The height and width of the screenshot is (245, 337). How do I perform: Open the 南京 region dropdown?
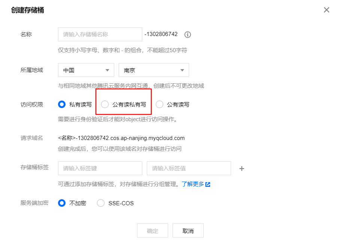pos(154,70)
